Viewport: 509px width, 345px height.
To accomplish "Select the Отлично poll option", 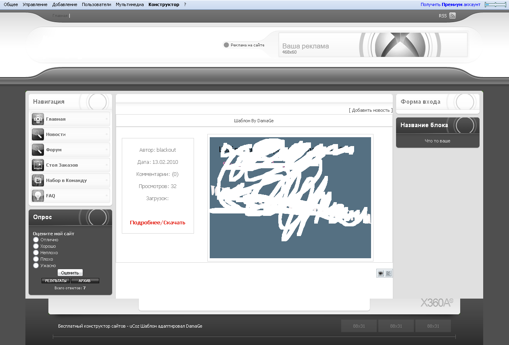I will (x=36, y=240).
